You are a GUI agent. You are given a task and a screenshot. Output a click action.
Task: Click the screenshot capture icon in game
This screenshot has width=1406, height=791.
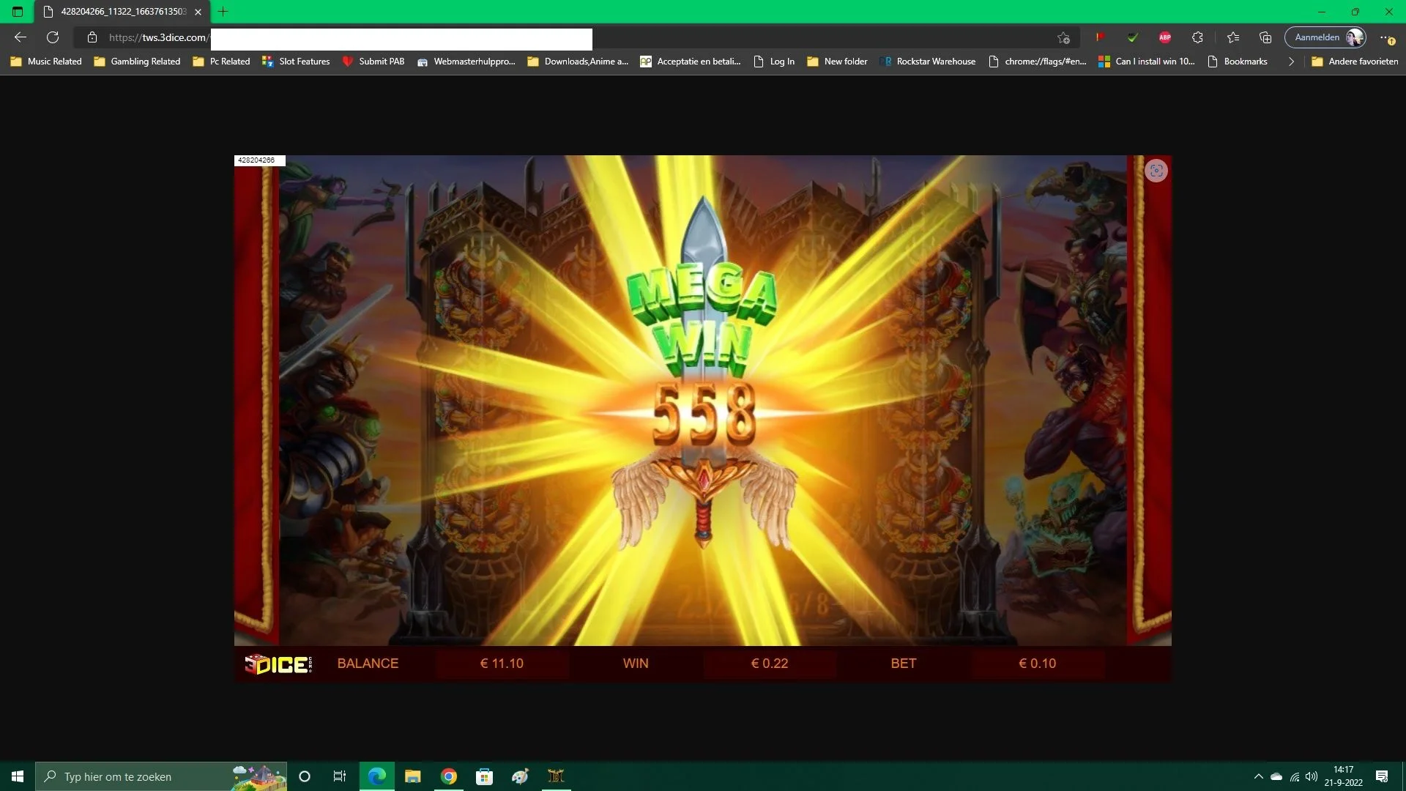[x=1156, y=171]
